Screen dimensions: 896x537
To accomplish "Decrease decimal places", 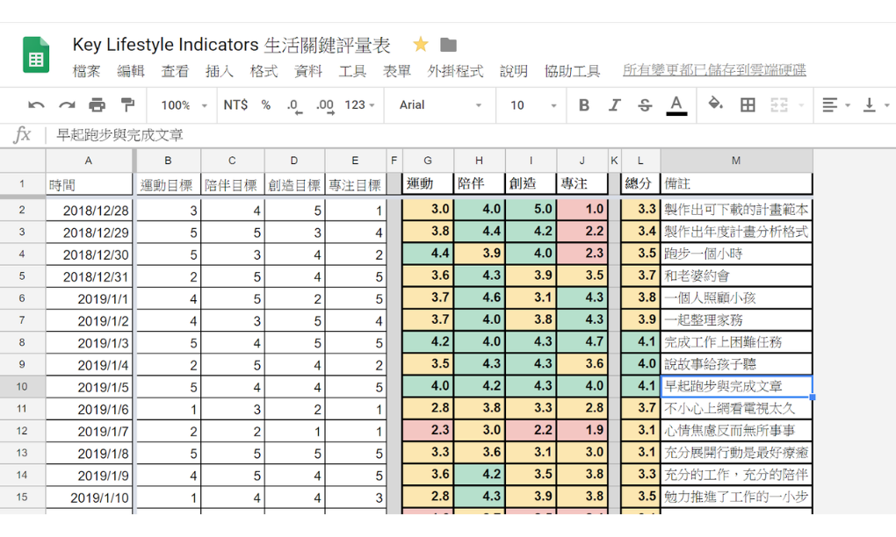I will pos(294,106).
